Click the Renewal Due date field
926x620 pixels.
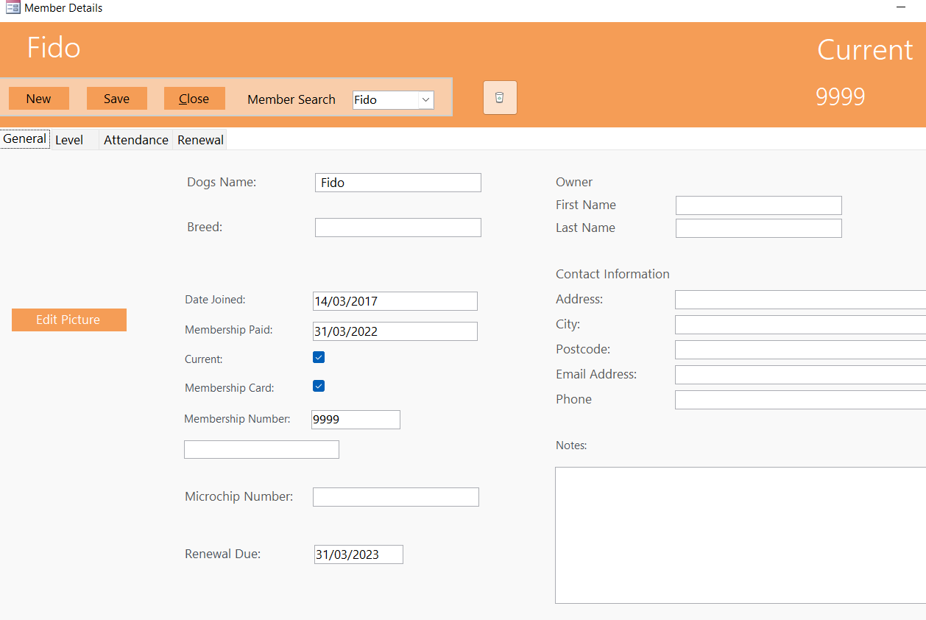pyautogui.click(x=358, y=554)
